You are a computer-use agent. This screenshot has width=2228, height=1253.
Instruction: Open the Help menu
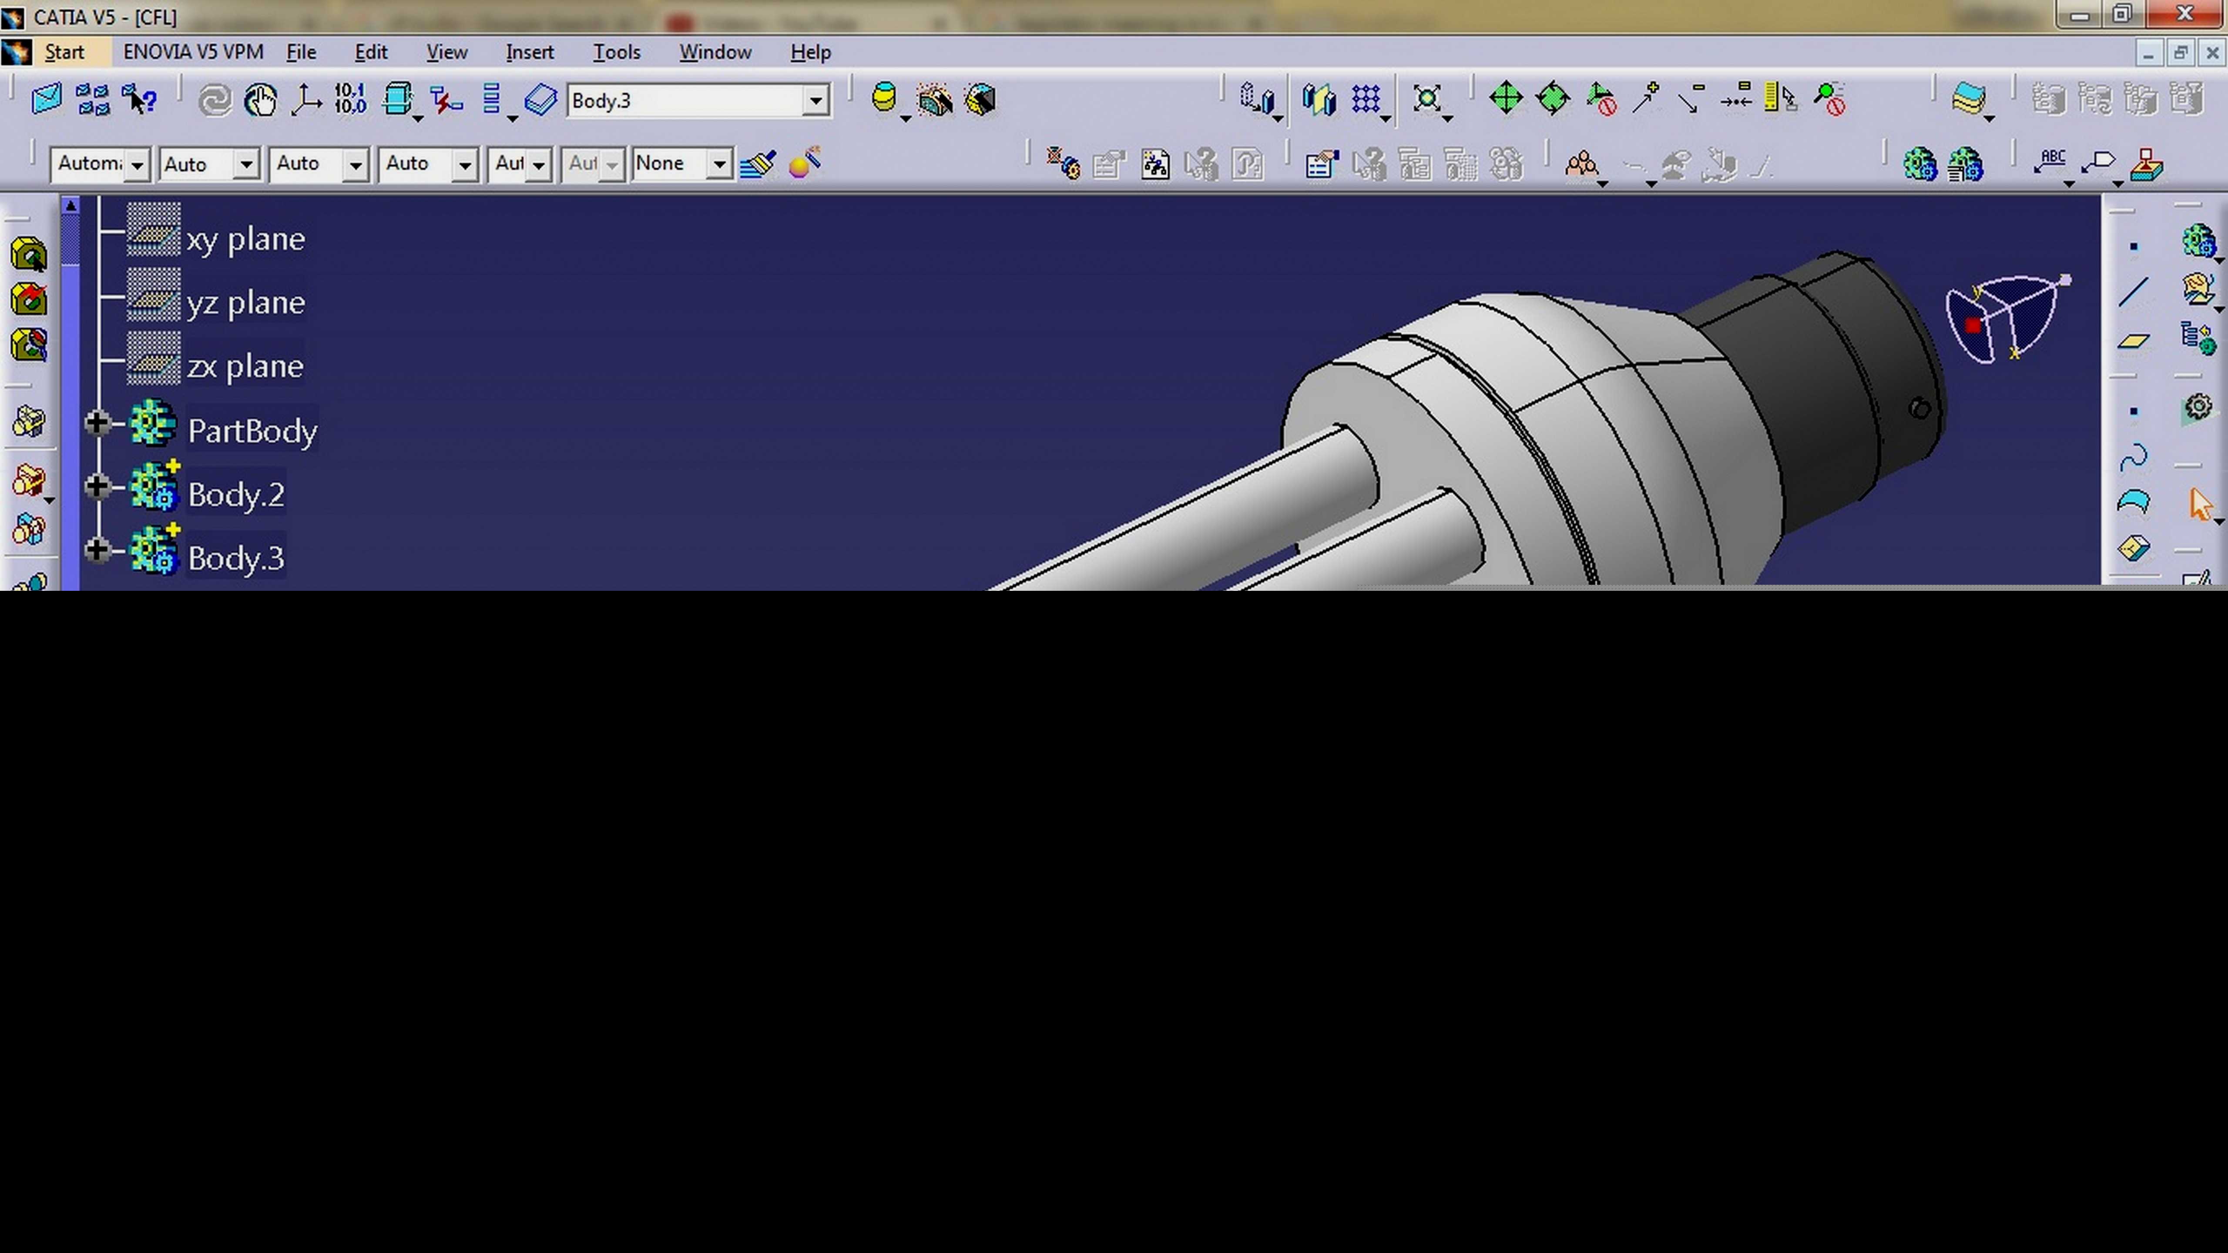click(810, 52)
